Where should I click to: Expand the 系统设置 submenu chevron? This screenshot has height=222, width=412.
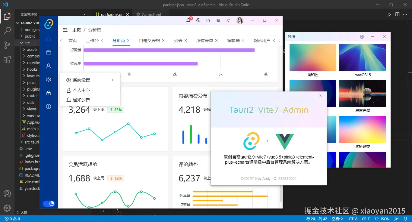point(112,80)
